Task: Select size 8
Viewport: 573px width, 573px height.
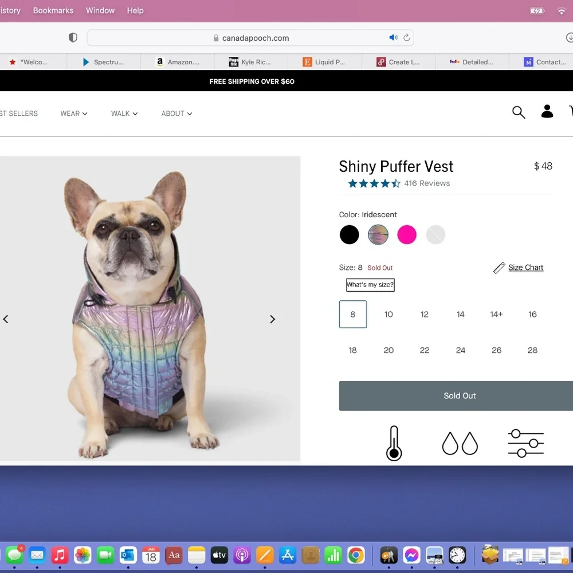Action: [x=352, y=314]
